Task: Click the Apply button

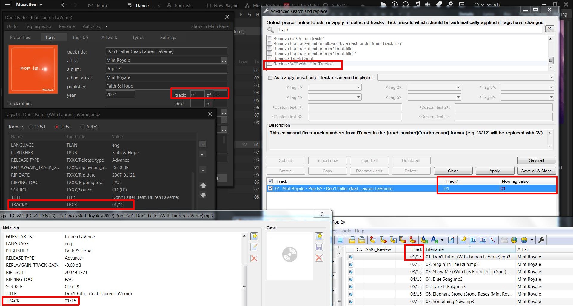Action: click(x=495, y=171)
